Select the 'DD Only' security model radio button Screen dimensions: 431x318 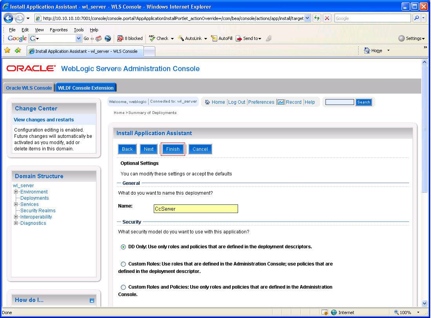[123, 247]
